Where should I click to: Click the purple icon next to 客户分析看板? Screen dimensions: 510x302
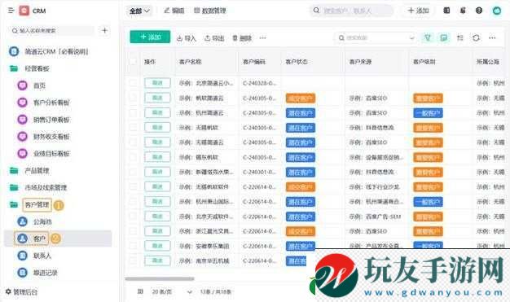22,103
